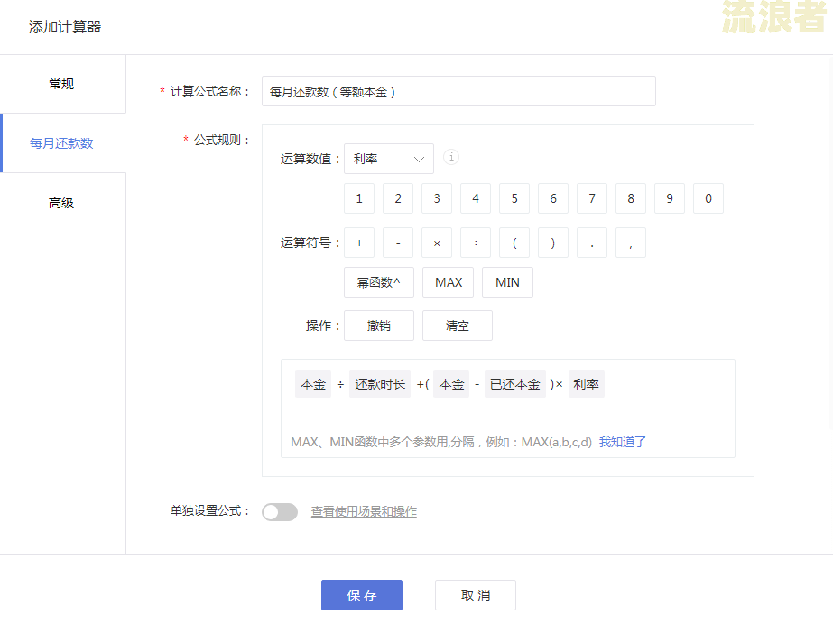Viewport: 833px width, 633px height.
Task: Open the 运算数值 dropdown showing 利率
Action: pos(389,159)
